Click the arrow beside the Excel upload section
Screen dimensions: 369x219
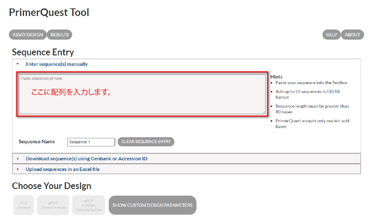(x=18, y=169)
